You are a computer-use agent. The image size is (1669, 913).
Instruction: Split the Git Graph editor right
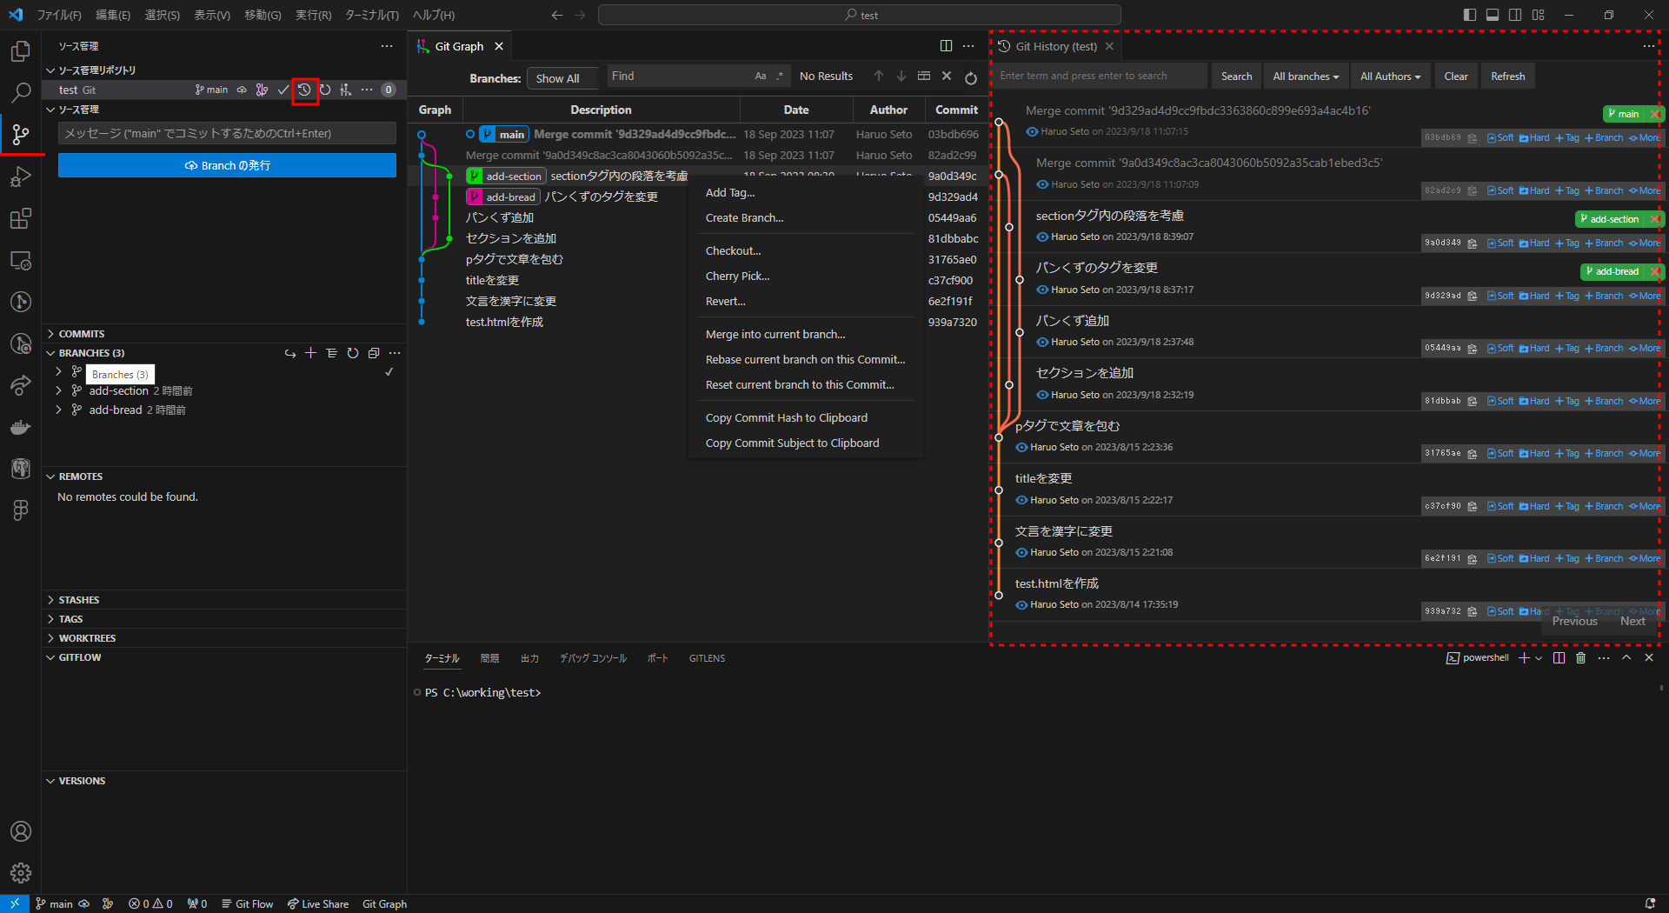[x=946, y=46]
